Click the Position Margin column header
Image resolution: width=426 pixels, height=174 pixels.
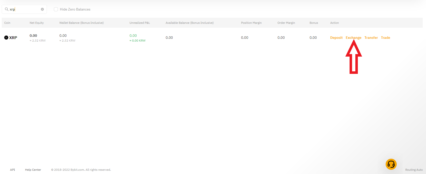[x=251, y=23]
